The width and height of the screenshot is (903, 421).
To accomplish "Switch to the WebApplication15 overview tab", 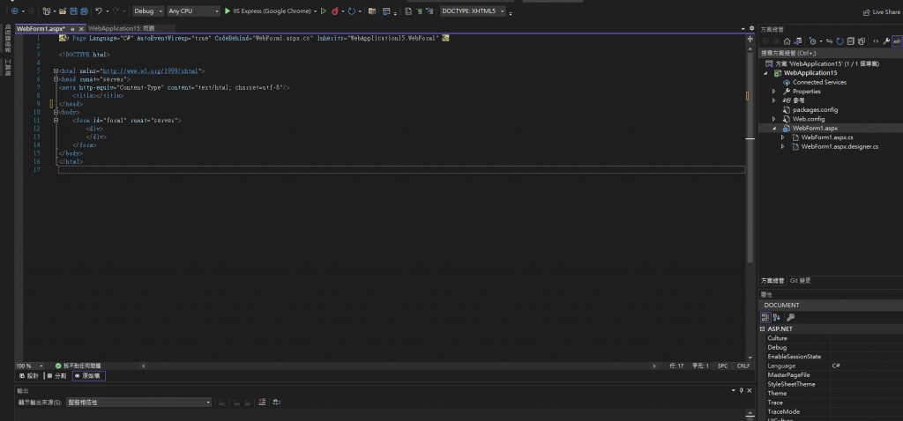I will pyautogui.click(x=122, y=28).
